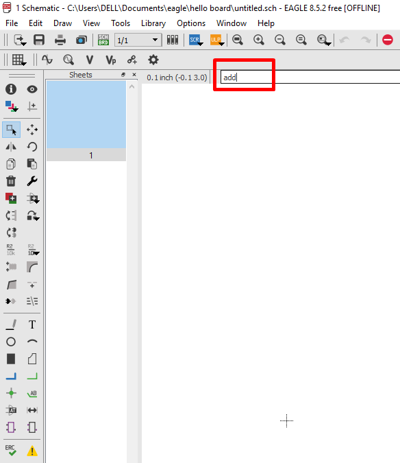This screenshot has width=400, height=463.
Task: Select the Show eye tool
Action: pos(32,89)
